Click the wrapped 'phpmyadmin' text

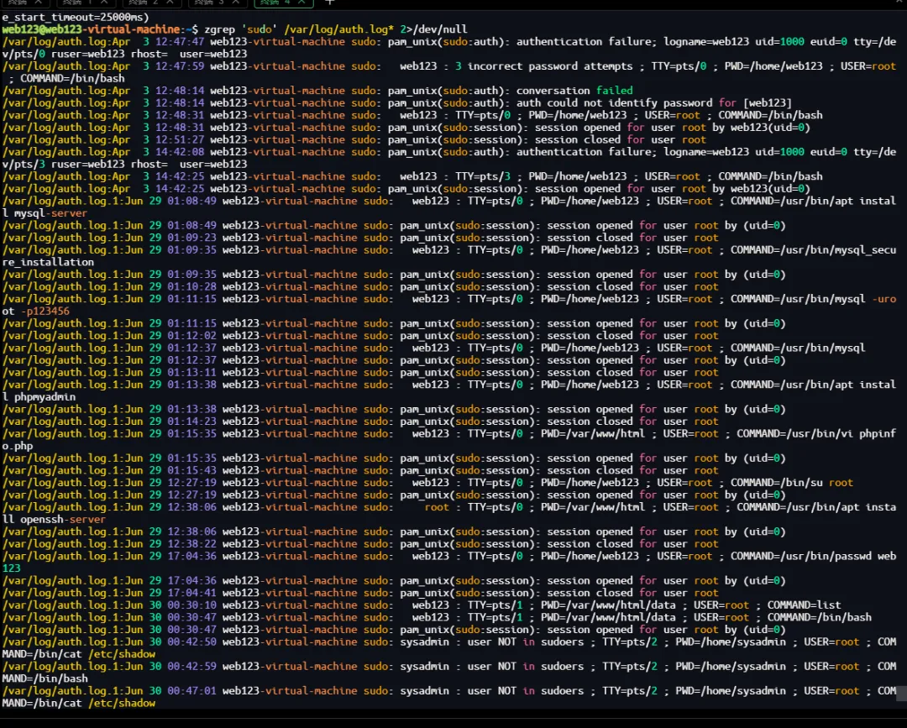(x=45, y=396)
